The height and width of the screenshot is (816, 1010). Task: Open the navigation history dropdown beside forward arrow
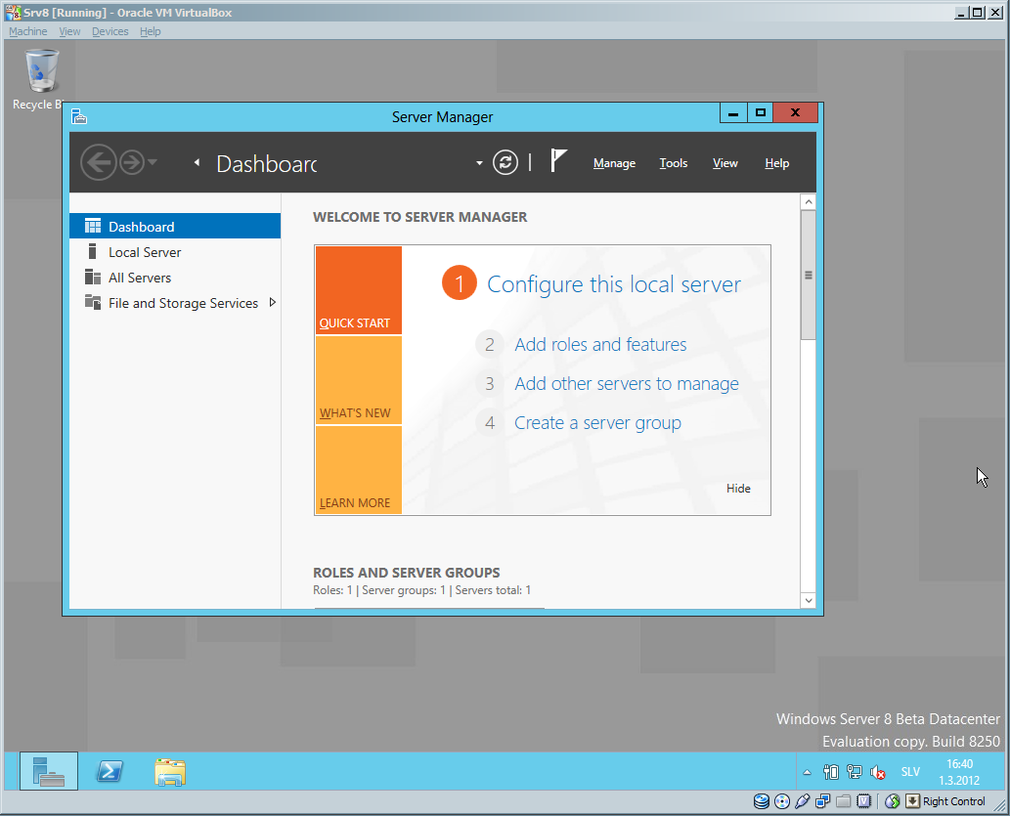152,162
